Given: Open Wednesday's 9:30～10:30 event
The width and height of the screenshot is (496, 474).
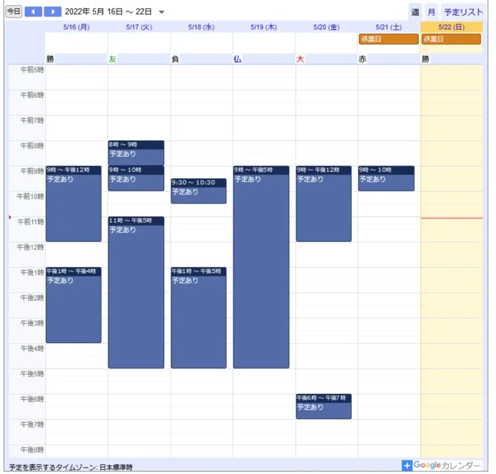Looking at the screenshot, I should (198, 192).
